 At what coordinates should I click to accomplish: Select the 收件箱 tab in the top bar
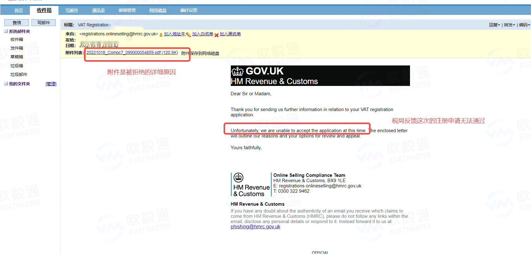[x=44, y=10]
